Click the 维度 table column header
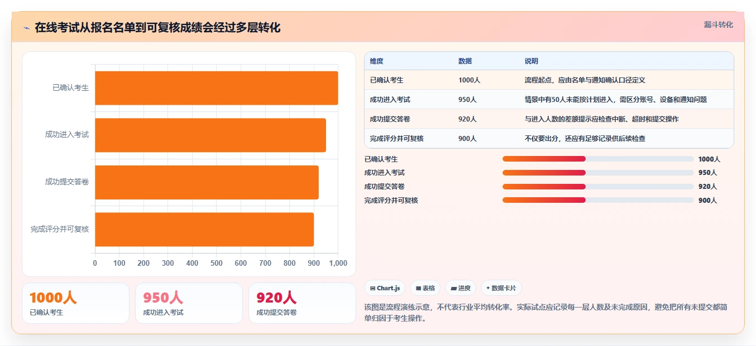This screenshot has width=756, height=346. tap(377, 61)
